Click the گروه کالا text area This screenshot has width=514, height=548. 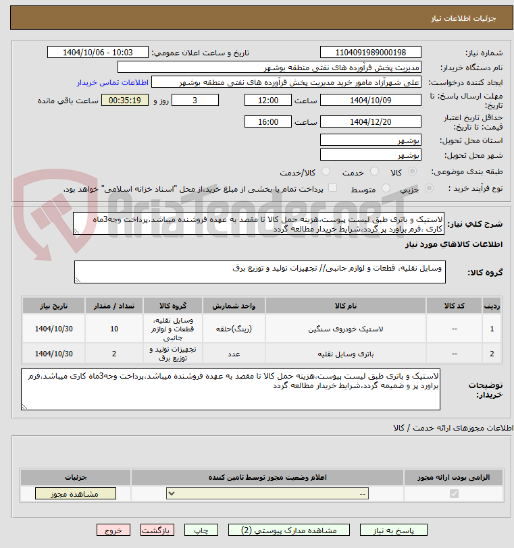click(x=260, y=272)
